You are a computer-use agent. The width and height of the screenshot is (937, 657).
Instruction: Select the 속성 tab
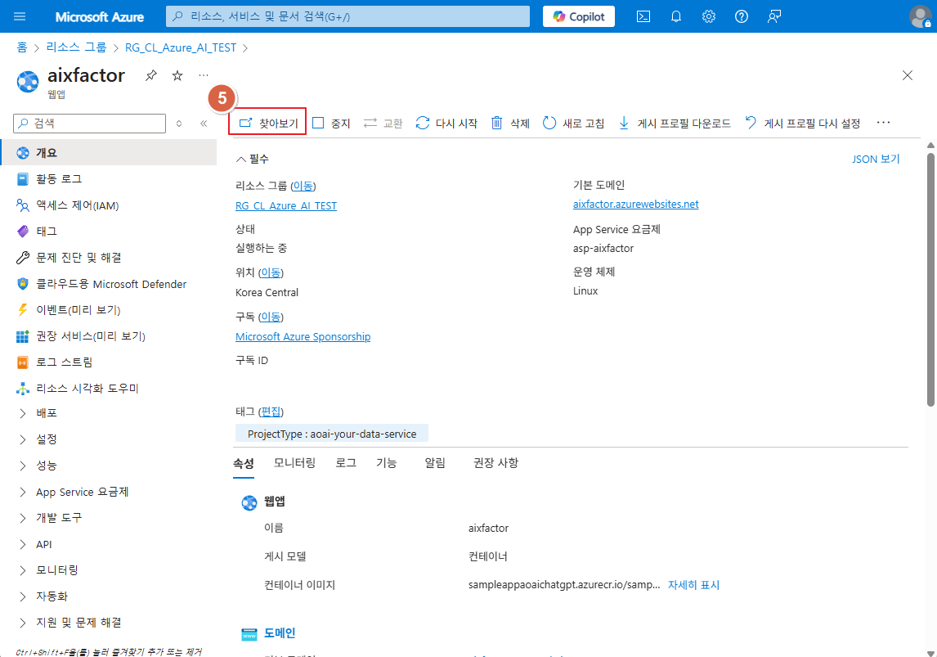[x=243, y=463]
